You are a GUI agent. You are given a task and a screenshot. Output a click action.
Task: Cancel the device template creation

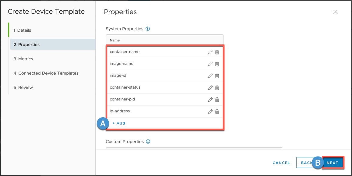point(281,163)
